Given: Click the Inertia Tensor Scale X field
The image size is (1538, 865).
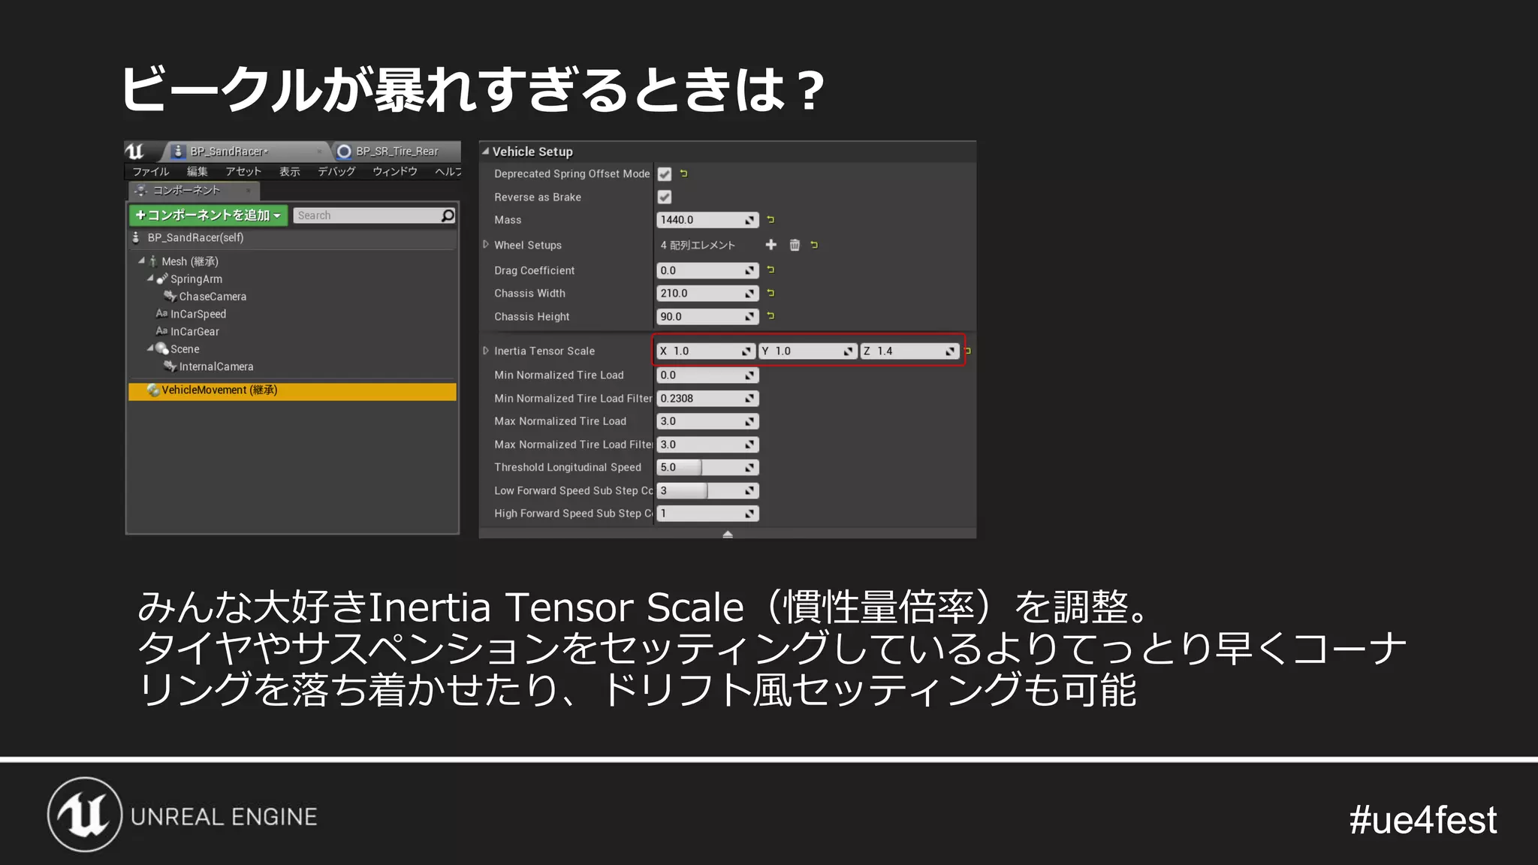Looking at the screenshot, I should 705,351.
